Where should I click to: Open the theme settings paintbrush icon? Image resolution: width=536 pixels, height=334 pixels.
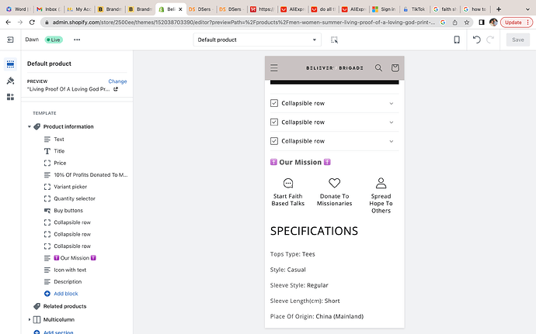coord(10,81)
